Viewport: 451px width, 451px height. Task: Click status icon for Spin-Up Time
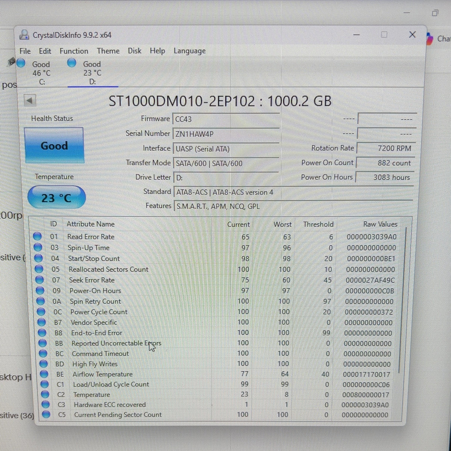click(x=38, y=247)
